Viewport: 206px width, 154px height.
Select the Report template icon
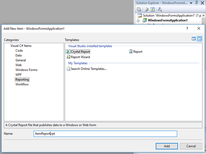(131, 51)
